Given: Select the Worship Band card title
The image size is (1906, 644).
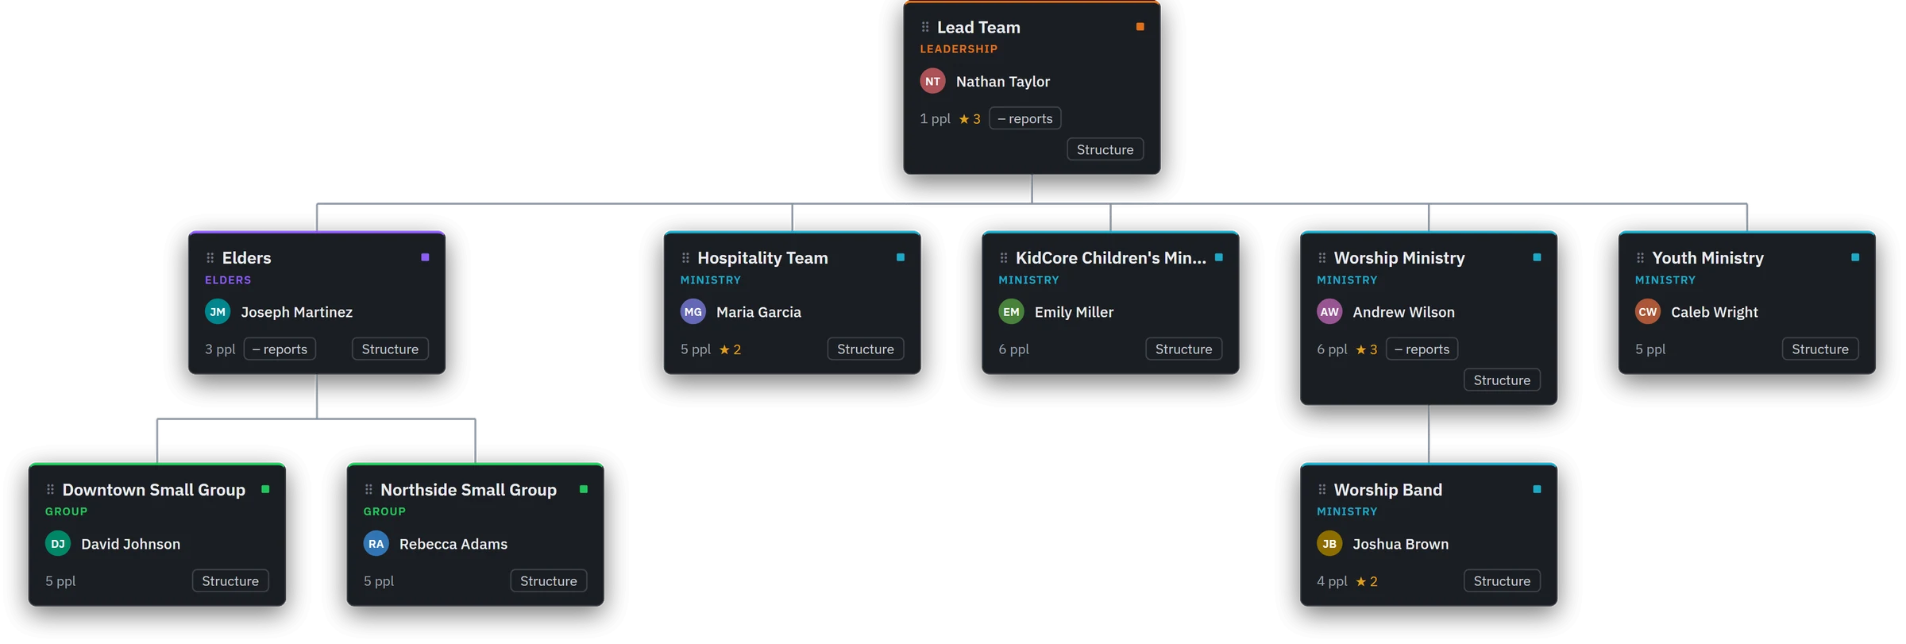Looking at the screenshot, I should [x=1388, y=490].
